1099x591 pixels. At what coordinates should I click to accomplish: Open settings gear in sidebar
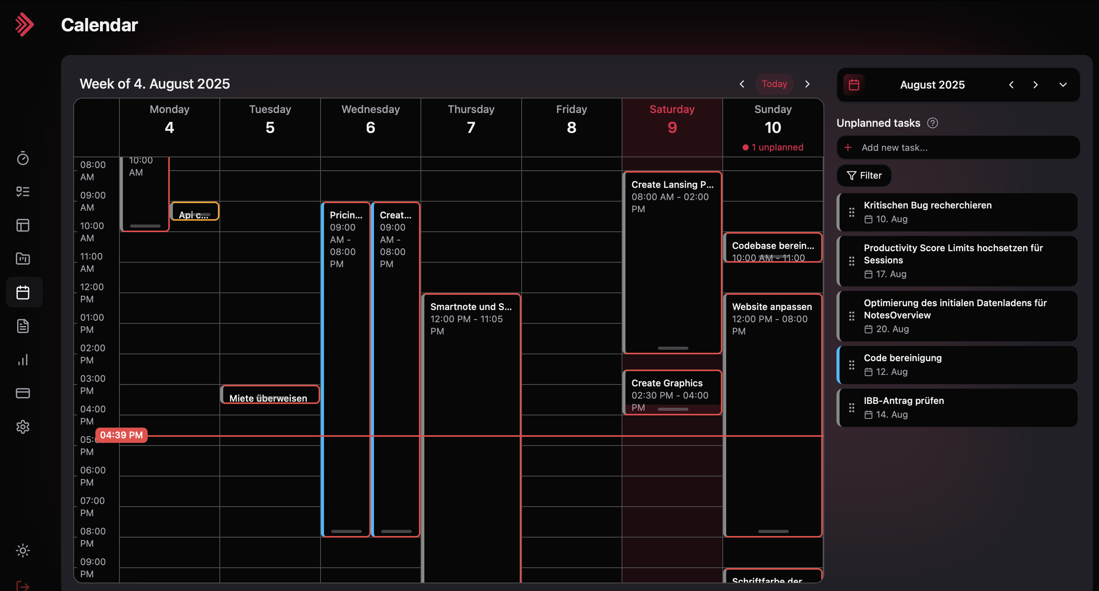[x=23, y=427]
